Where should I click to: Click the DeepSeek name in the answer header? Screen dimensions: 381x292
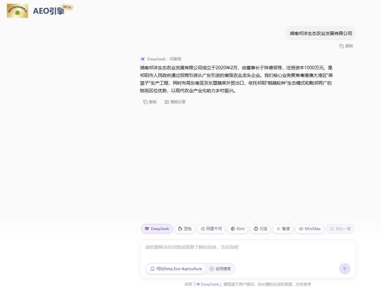pos(157,59)
